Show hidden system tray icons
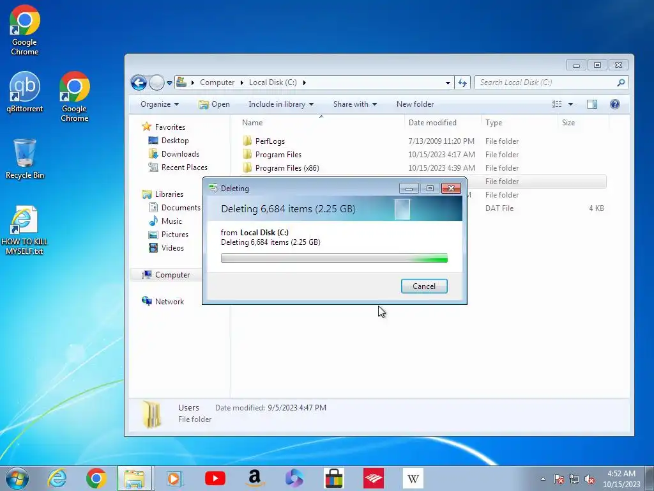Image resolution: width=654 pixels, height=491 pixels. (x=543, y=479)
